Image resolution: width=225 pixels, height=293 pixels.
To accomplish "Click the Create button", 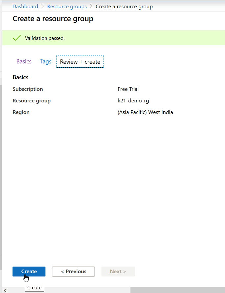I will click(x=29, y=272).
